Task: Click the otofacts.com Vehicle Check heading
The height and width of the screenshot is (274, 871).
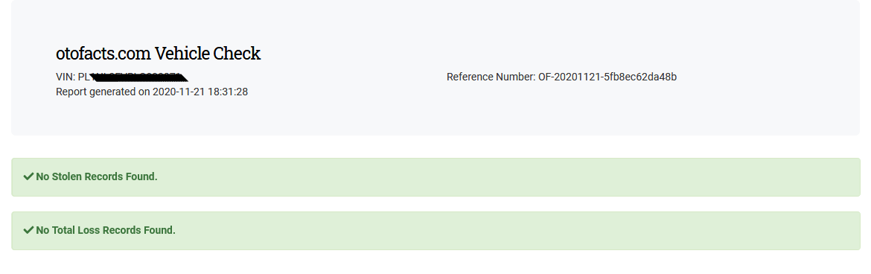Action: click(x=159, y=54)
